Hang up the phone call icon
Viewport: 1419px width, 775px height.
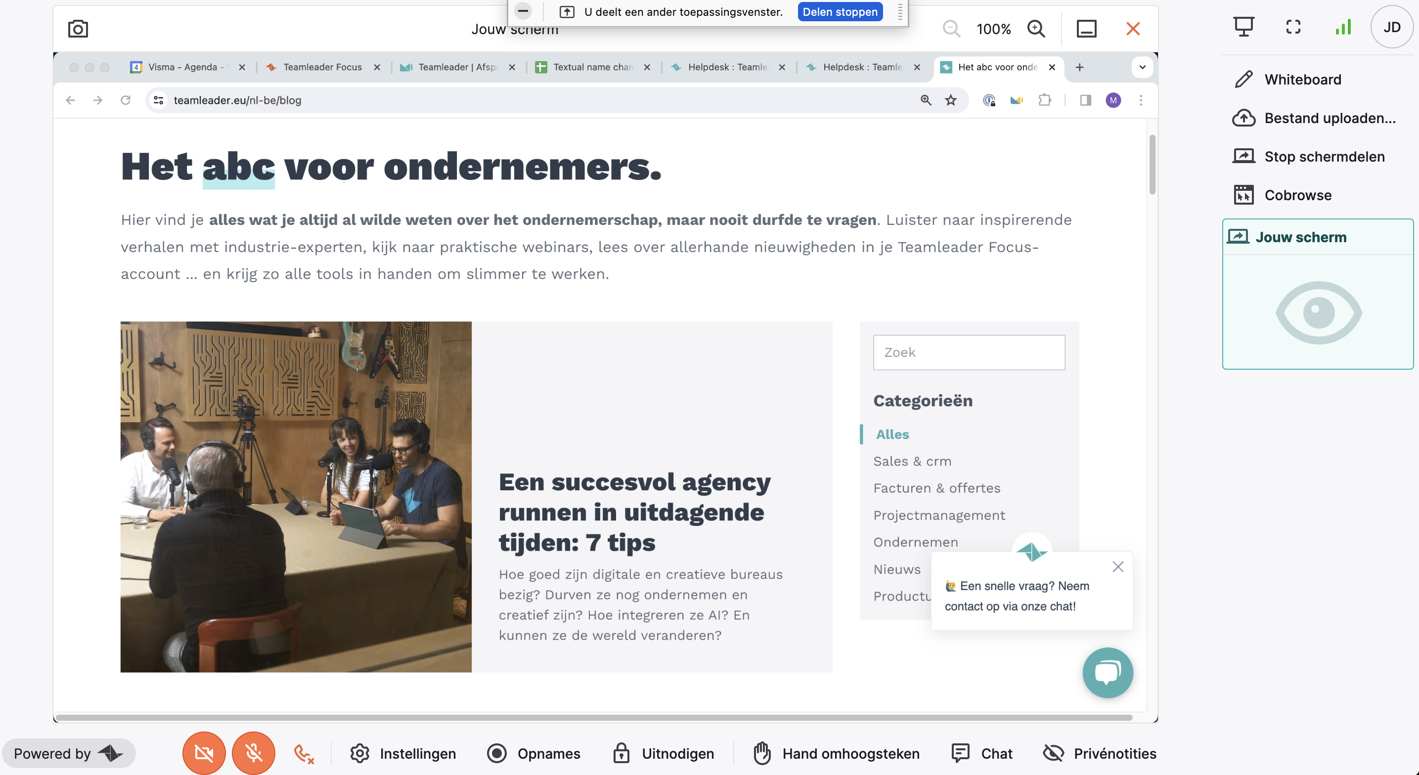coord(304,754)
